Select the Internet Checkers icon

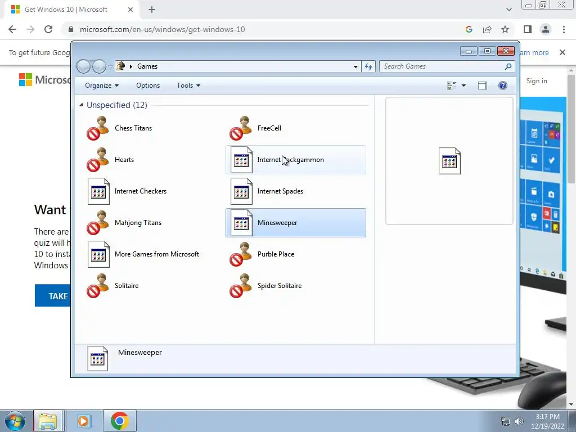click(x=98, y=191)
